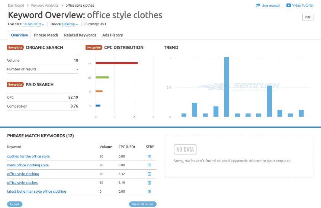This screenshot has height=208, width=321.
Task: Click the Export button below keywords table
Action: click(15, 204)
